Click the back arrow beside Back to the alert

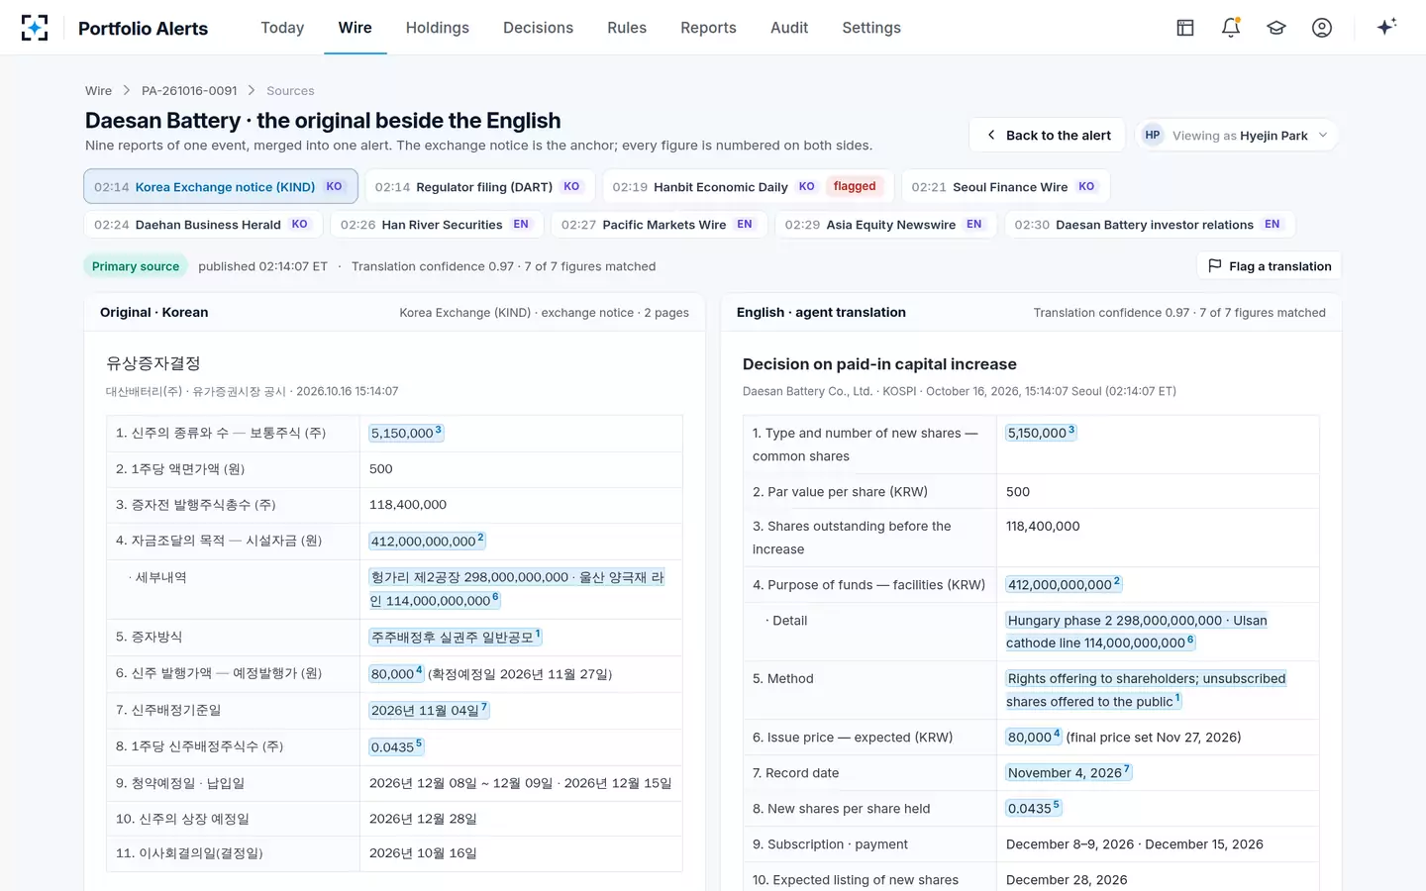pos(990,135)
